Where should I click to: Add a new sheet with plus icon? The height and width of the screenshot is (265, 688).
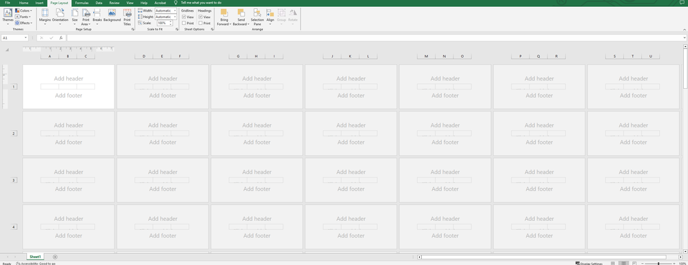(x=55, y=257)
